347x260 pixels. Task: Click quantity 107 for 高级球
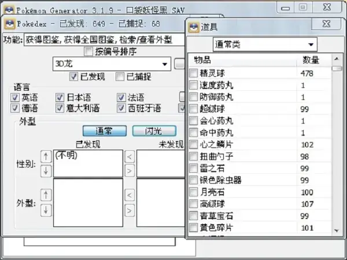click(x=307, y=204)
